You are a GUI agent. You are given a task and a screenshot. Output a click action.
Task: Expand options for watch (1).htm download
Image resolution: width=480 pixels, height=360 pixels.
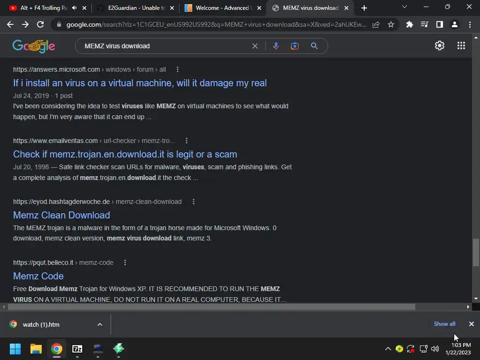[x=100, y=324]
